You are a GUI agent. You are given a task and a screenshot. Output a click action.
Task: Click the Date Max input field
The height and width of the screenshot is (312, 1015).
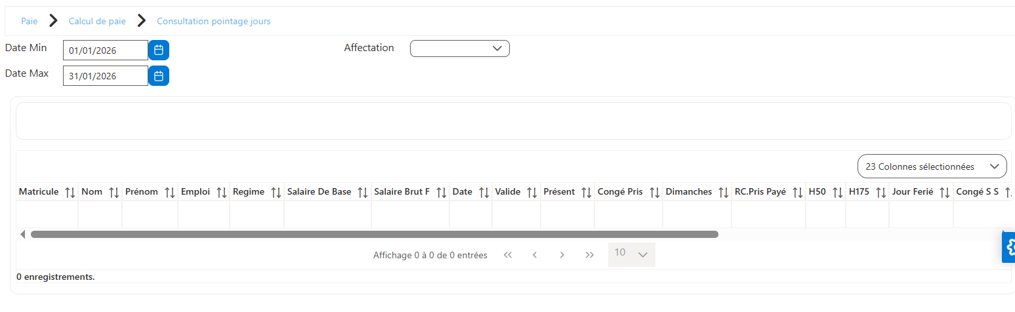pyautogui.click(x=106, y=76)
